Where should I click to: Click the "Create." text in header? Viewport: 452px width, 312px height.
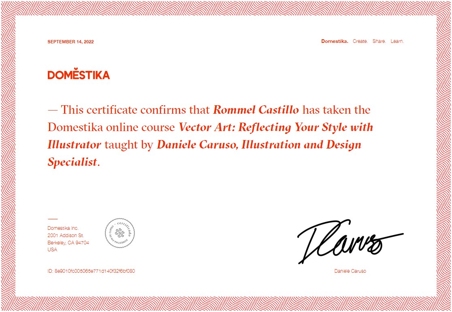point(360,41)
